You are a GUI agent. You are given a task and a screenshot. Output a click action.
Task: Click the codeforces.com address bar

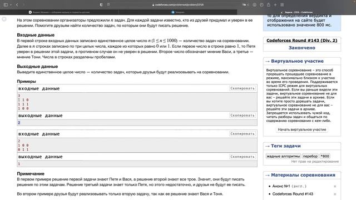tap(178, 4)
